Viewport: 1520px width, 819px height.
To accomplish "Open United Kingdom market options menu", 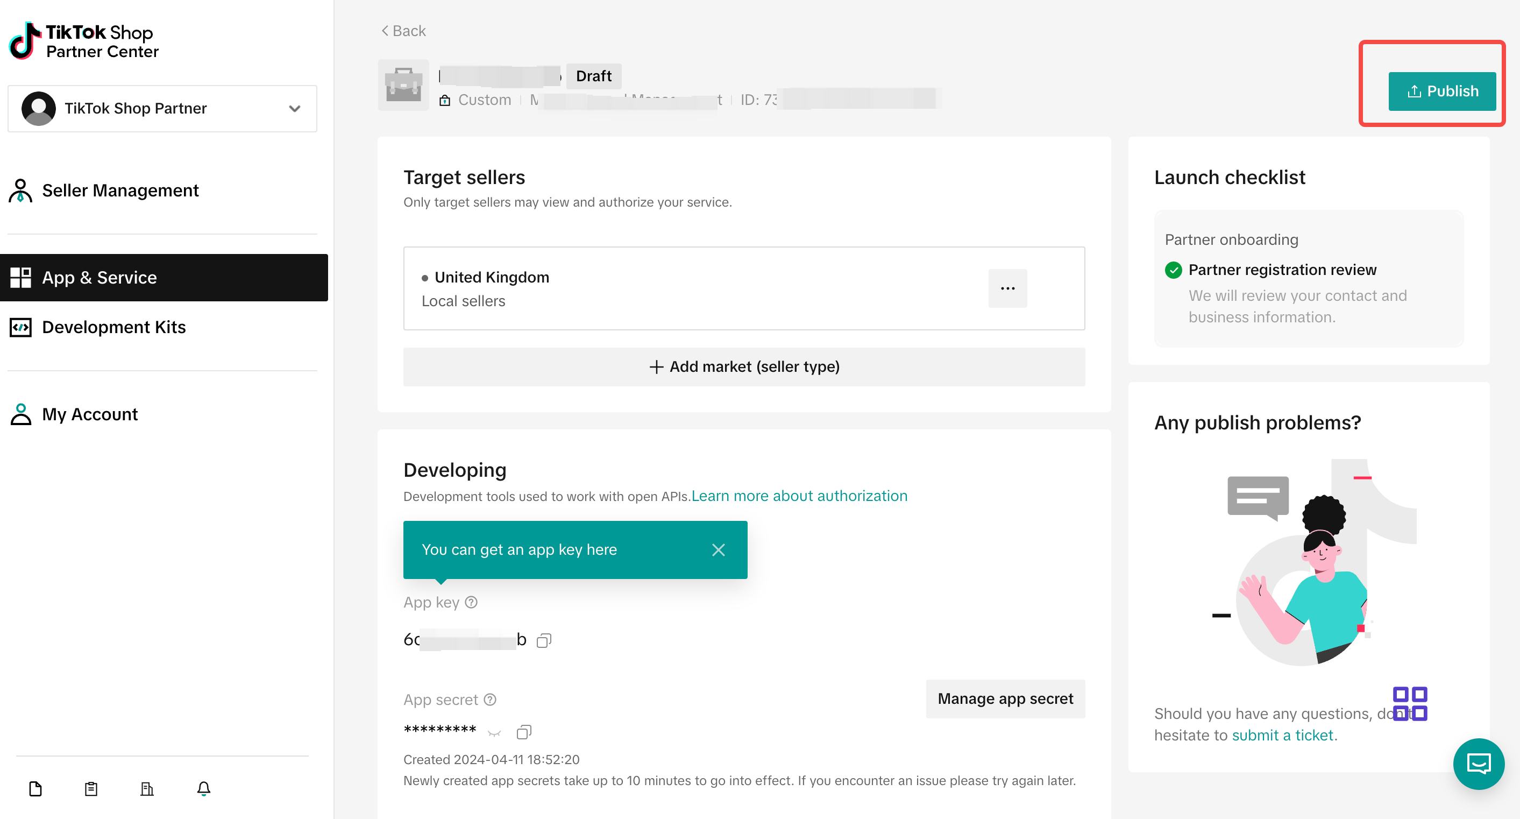I will click(x=1007, y=288).
